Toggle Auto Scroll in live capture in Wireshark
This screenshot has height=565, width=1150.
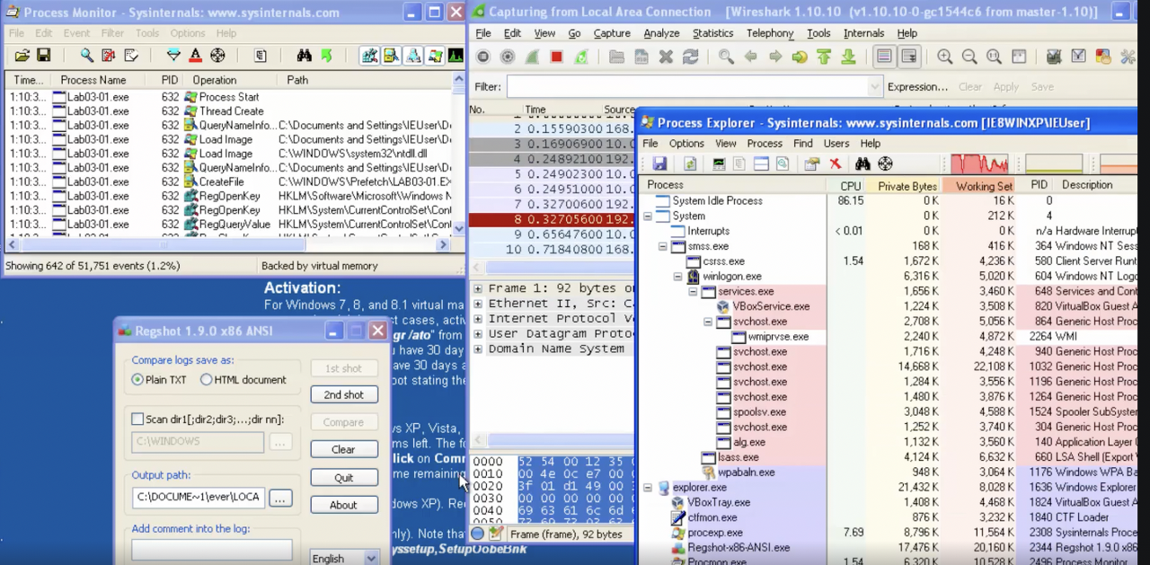coord(909,57)
